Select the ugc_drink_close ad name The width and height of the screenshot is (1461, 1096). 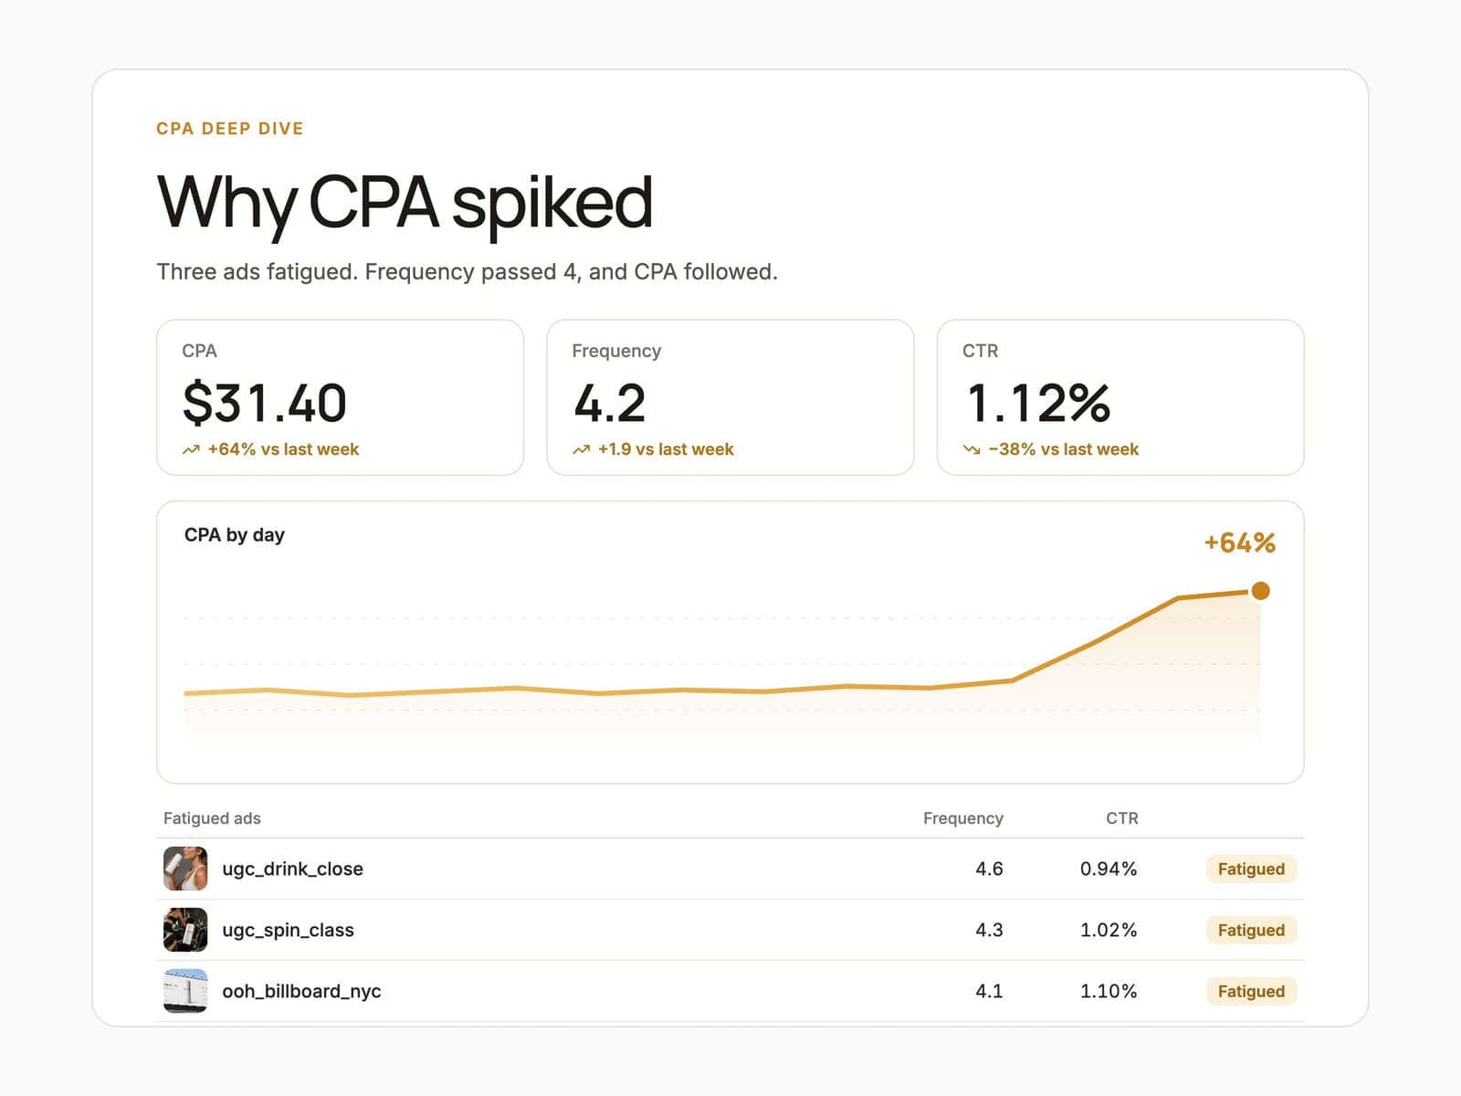292,869
